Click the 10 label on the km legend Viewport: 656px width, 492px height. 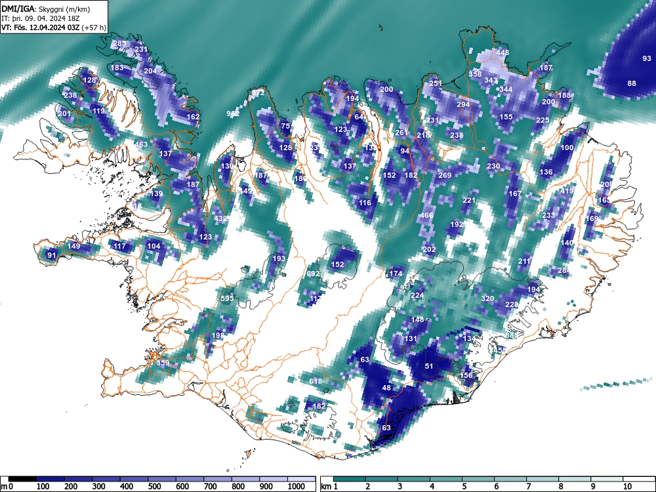[627, 487]
